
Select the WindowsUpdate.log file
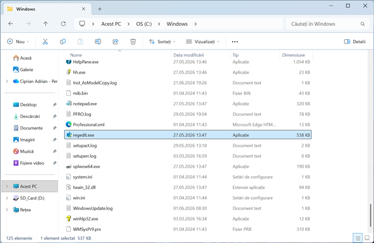pos(188,208)
